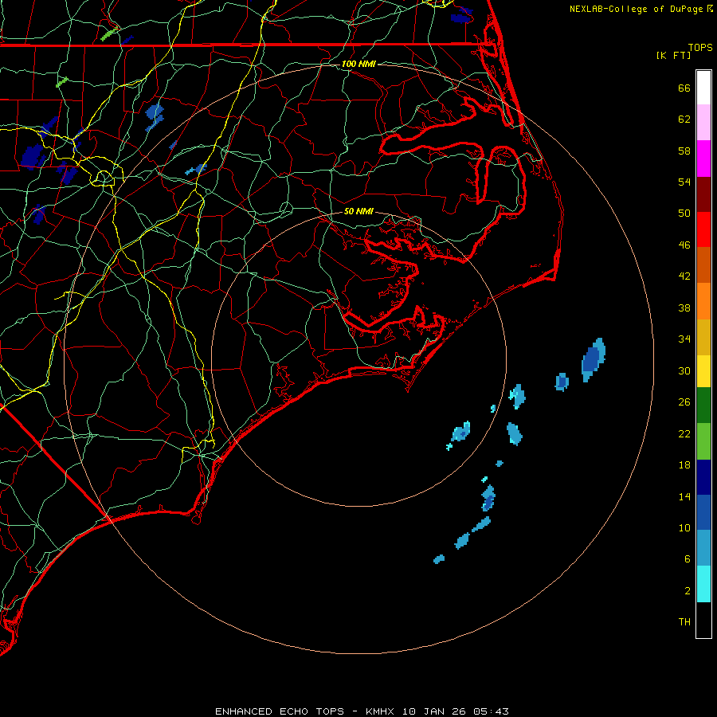This screenshot has height=717, width=717.
Task: Click the "18" scale label
Action: tap(684, 465)
